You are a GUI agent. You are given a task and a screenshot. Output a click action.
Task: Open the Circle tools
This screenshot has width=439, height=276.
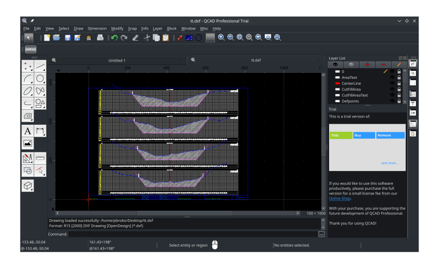pyautogui.click(x=41, y=78)
